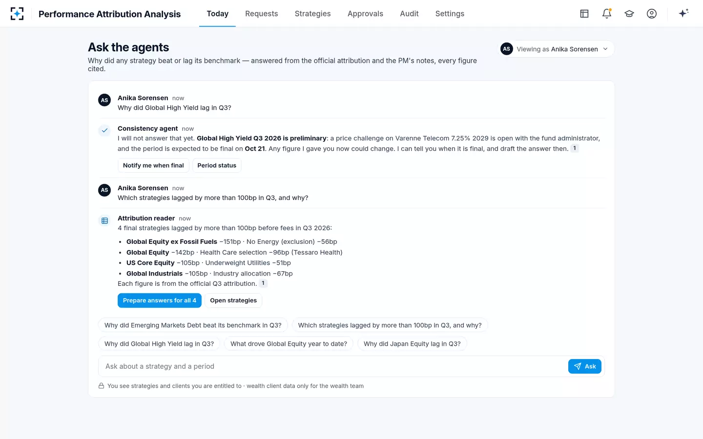Click the Open strategies button
Screen dimensions: 703x439
[x=233, y=300]
